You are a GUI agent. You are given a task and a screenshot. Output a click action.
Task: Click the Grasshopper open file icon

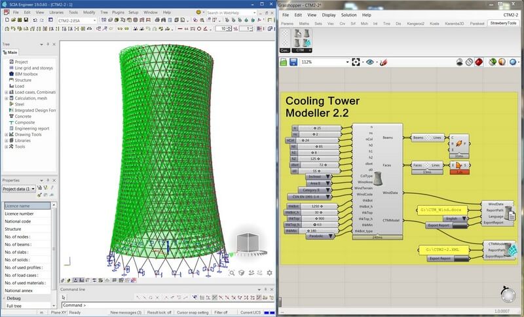pos(284,62)
